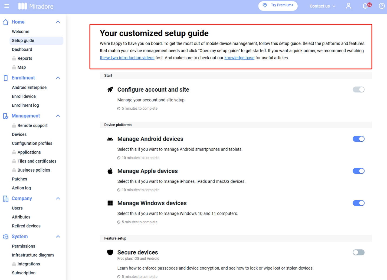The image size is (387, 280).
Task: Open the notifications bell icon
Action: [365, 6]
